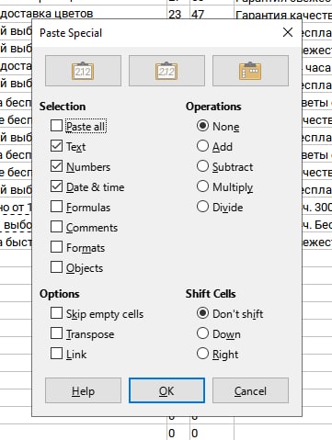Click the spreadsheet cell 'доставка цветов'
Viewport: 332px width, 440px height.
(83, 14)
